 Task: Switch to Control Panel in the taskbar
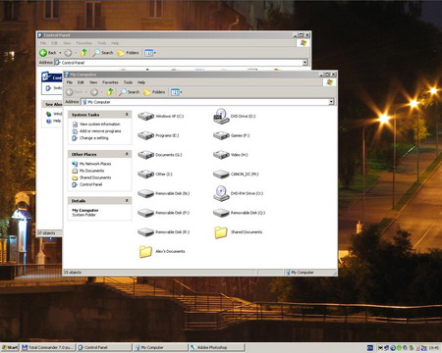(104, 347)
